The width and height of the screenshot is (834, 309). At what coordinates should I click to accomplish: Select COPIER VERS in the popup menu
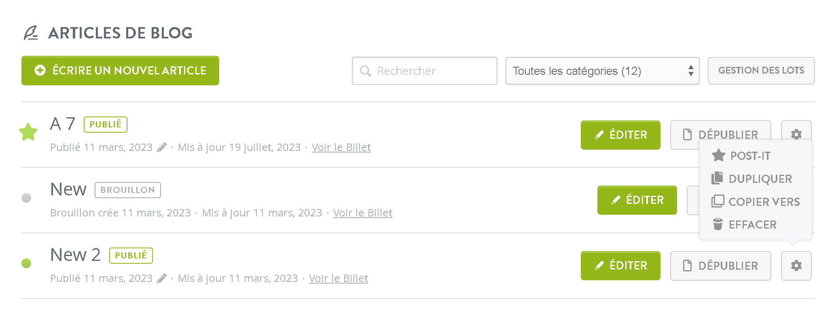pos(756,201)
